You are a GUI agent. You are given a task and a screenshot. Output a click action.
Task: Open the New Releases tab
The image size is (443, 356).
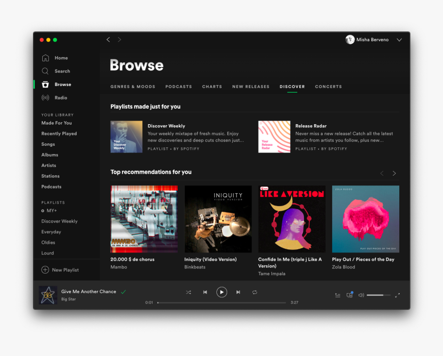click(251, 87)
